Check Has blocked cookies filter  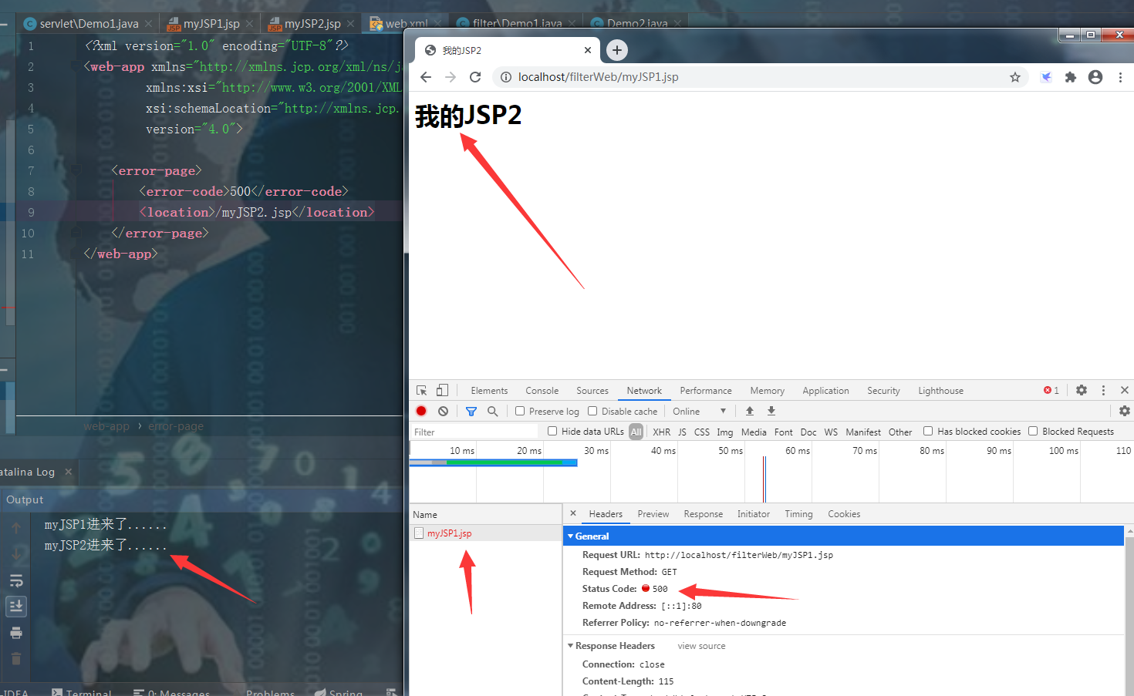point(928,431)
